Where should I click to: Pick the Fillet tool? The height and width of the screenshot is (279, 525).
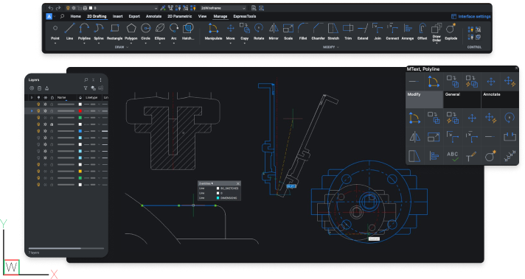(303, 32)
